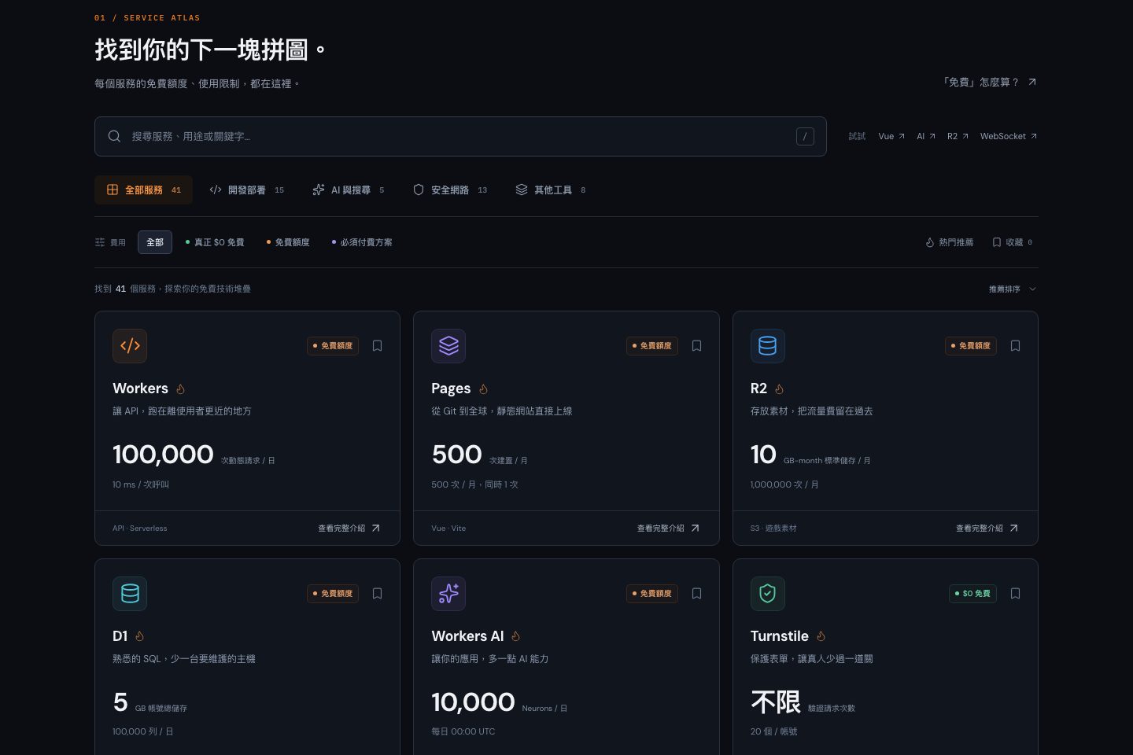
Task: Click the Vue · Vite tags
Action: (448, 528)
